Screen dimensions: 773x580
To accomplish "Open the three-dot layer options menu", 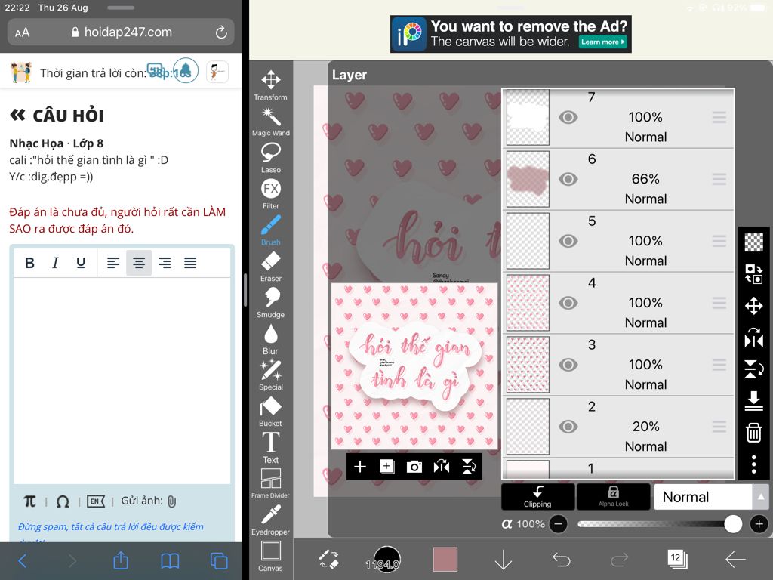I will (754, 464).
